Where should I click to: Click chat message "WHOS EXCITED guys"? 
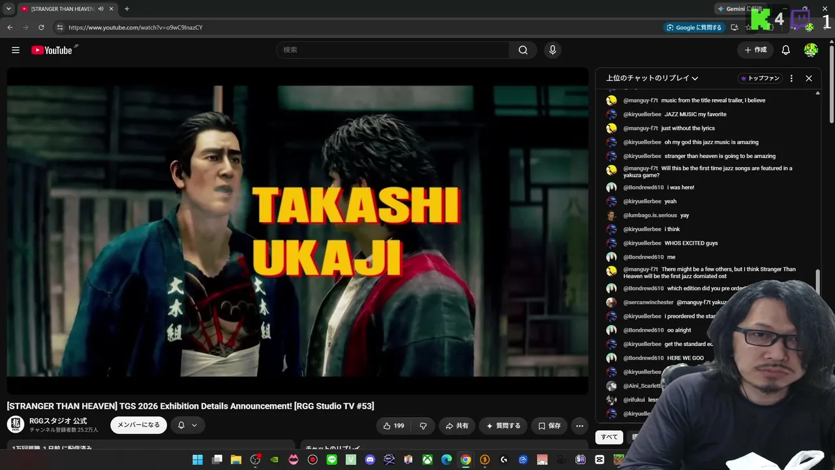click(x=691, y=243)
